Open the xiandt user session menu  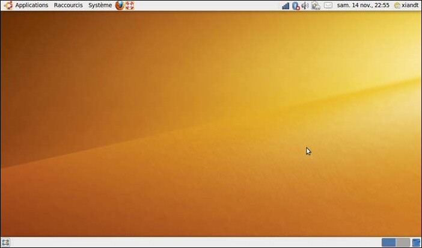tap(406, 5)
